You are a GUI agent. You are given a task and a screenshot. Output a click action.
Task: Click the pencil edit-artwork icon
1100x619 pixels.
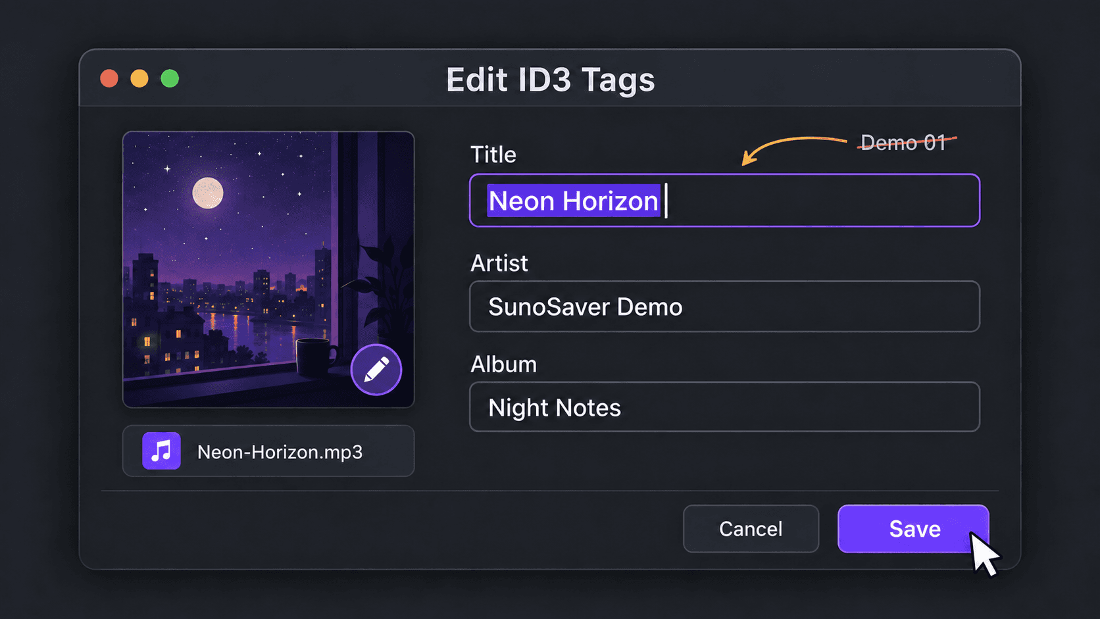tap(376, 370)
